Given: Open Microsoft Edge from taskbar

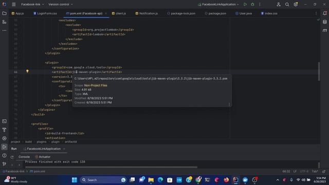Looking at the screenshot, I should click(x=160, y=180).
